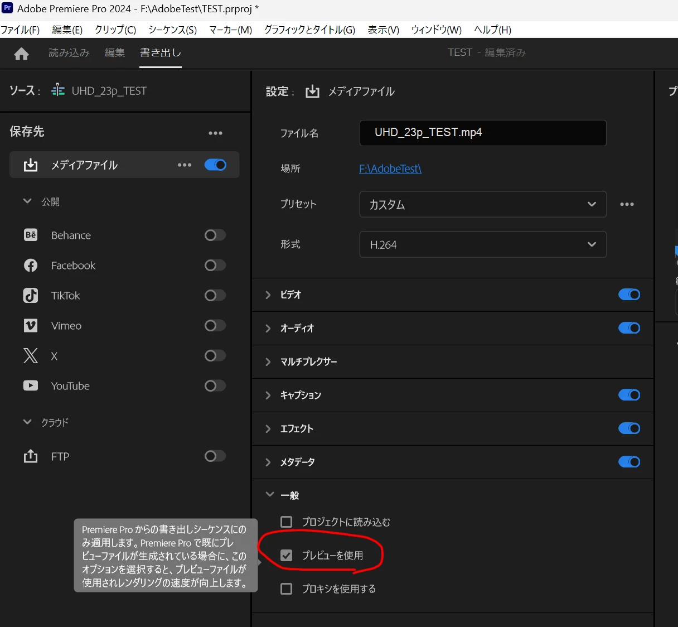Check the プロジェクトに読み込む checkbox

pos(287,522)
